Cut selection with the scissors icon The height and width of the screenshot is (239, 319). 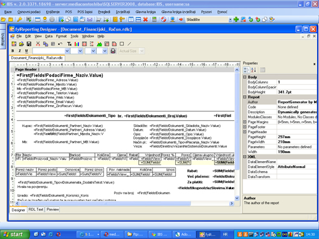tap(38, 44)
